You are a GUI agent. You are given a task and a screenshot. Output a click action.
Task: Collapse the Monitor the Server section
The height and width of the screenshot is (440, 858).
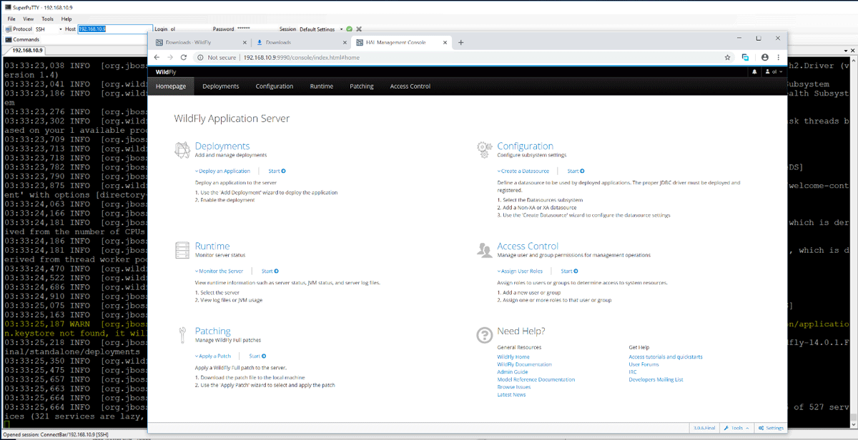pos(220,271)
